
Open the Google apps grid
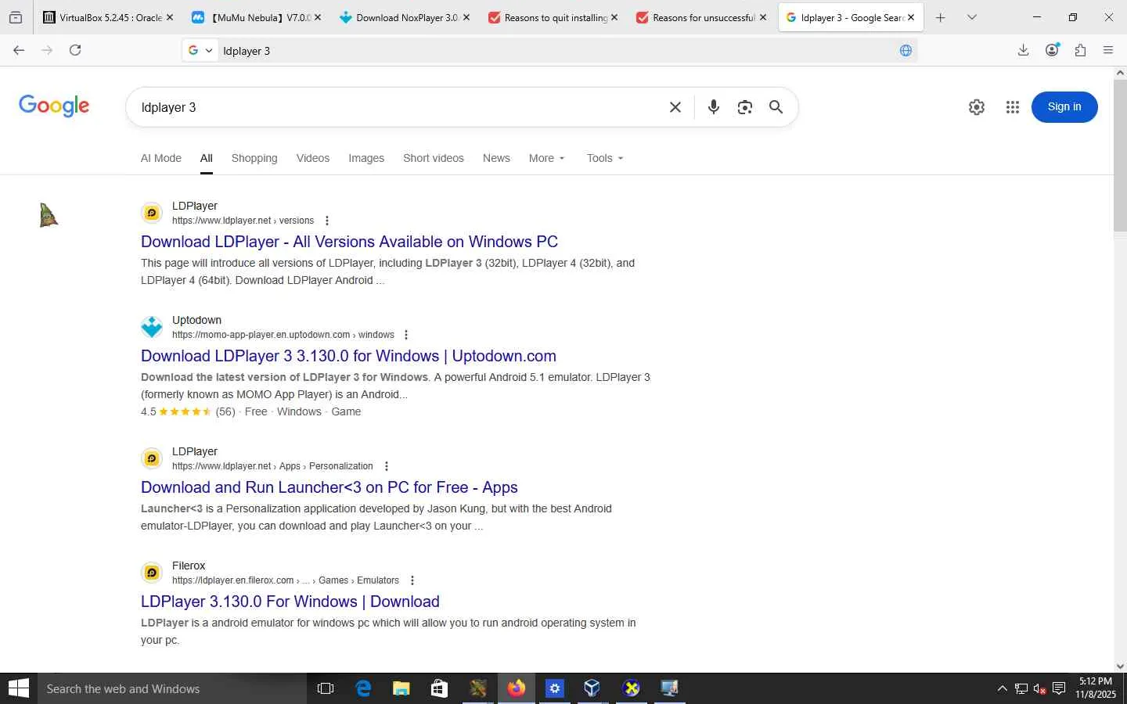(x=1012, y=107)
